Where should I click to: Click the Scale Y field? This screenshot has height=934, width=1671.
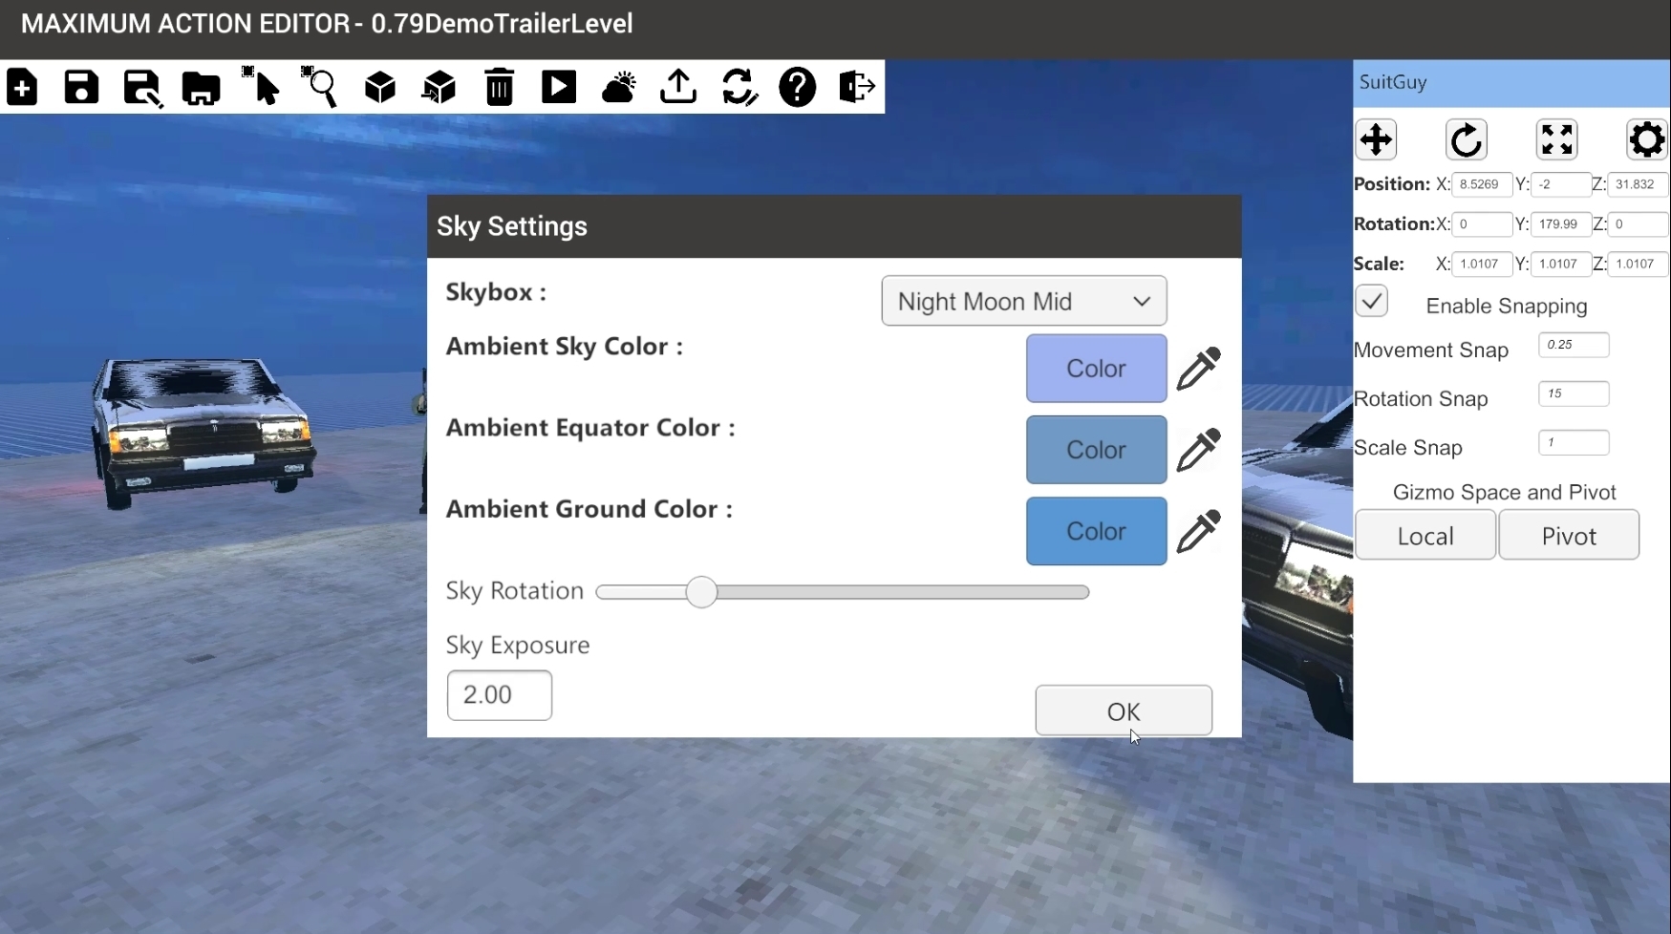tap(1561, 264)
